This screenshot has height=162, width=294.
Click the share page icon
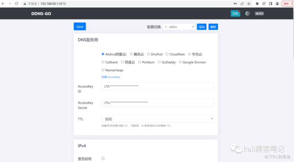242,4
